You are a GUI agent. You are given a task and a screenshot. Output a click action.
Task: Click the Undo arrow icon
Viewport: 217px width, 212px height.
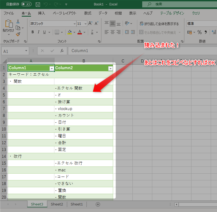46,4
